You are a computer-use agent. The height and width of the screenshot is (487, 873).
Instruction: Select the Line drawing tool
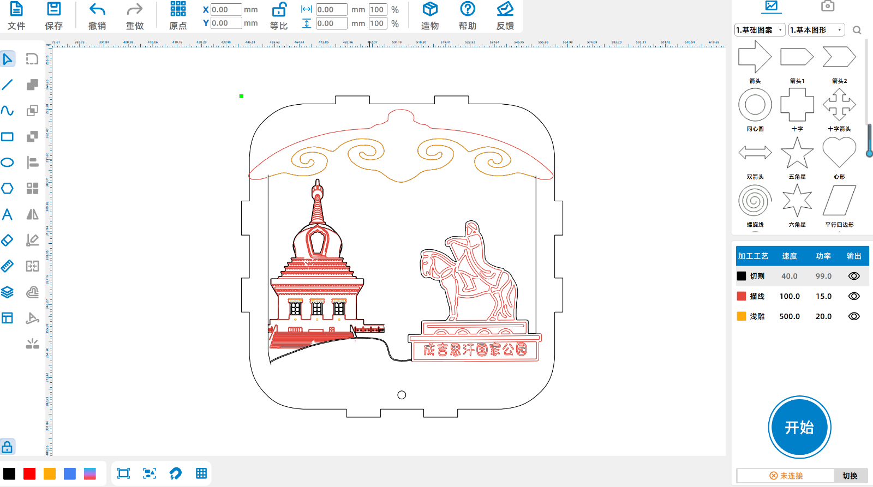(x=8, y=85)
